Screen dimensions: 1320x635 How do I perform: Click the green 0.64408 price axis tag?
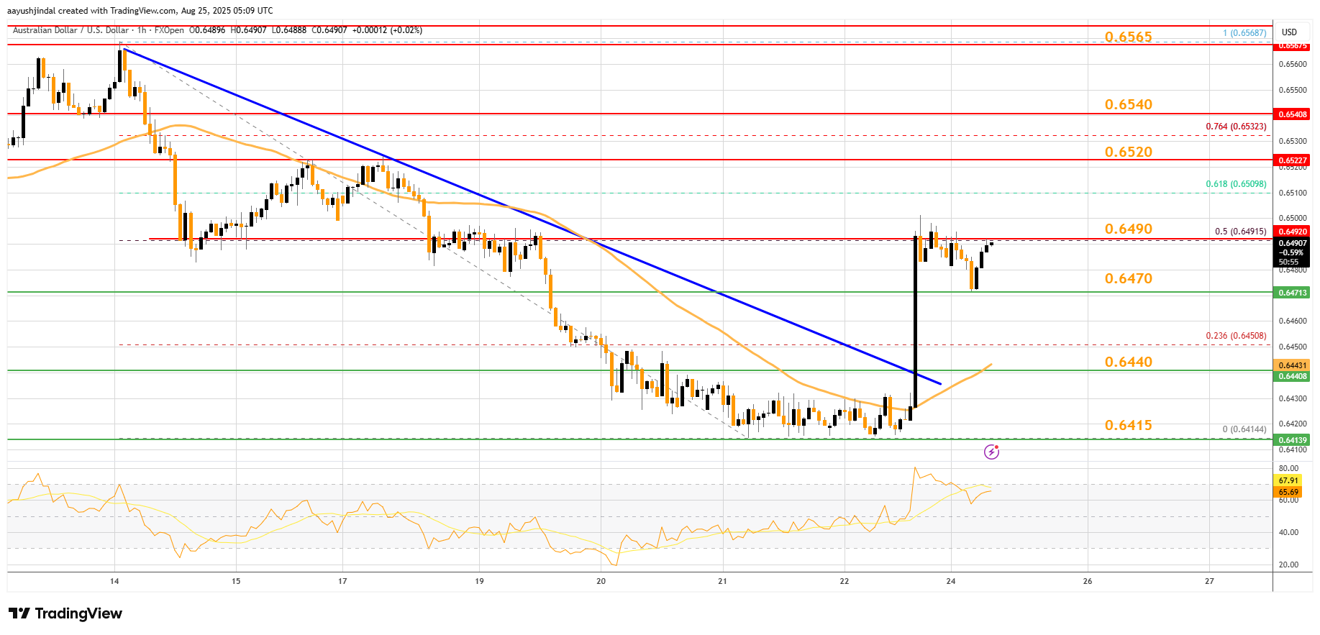point(1292,376)
